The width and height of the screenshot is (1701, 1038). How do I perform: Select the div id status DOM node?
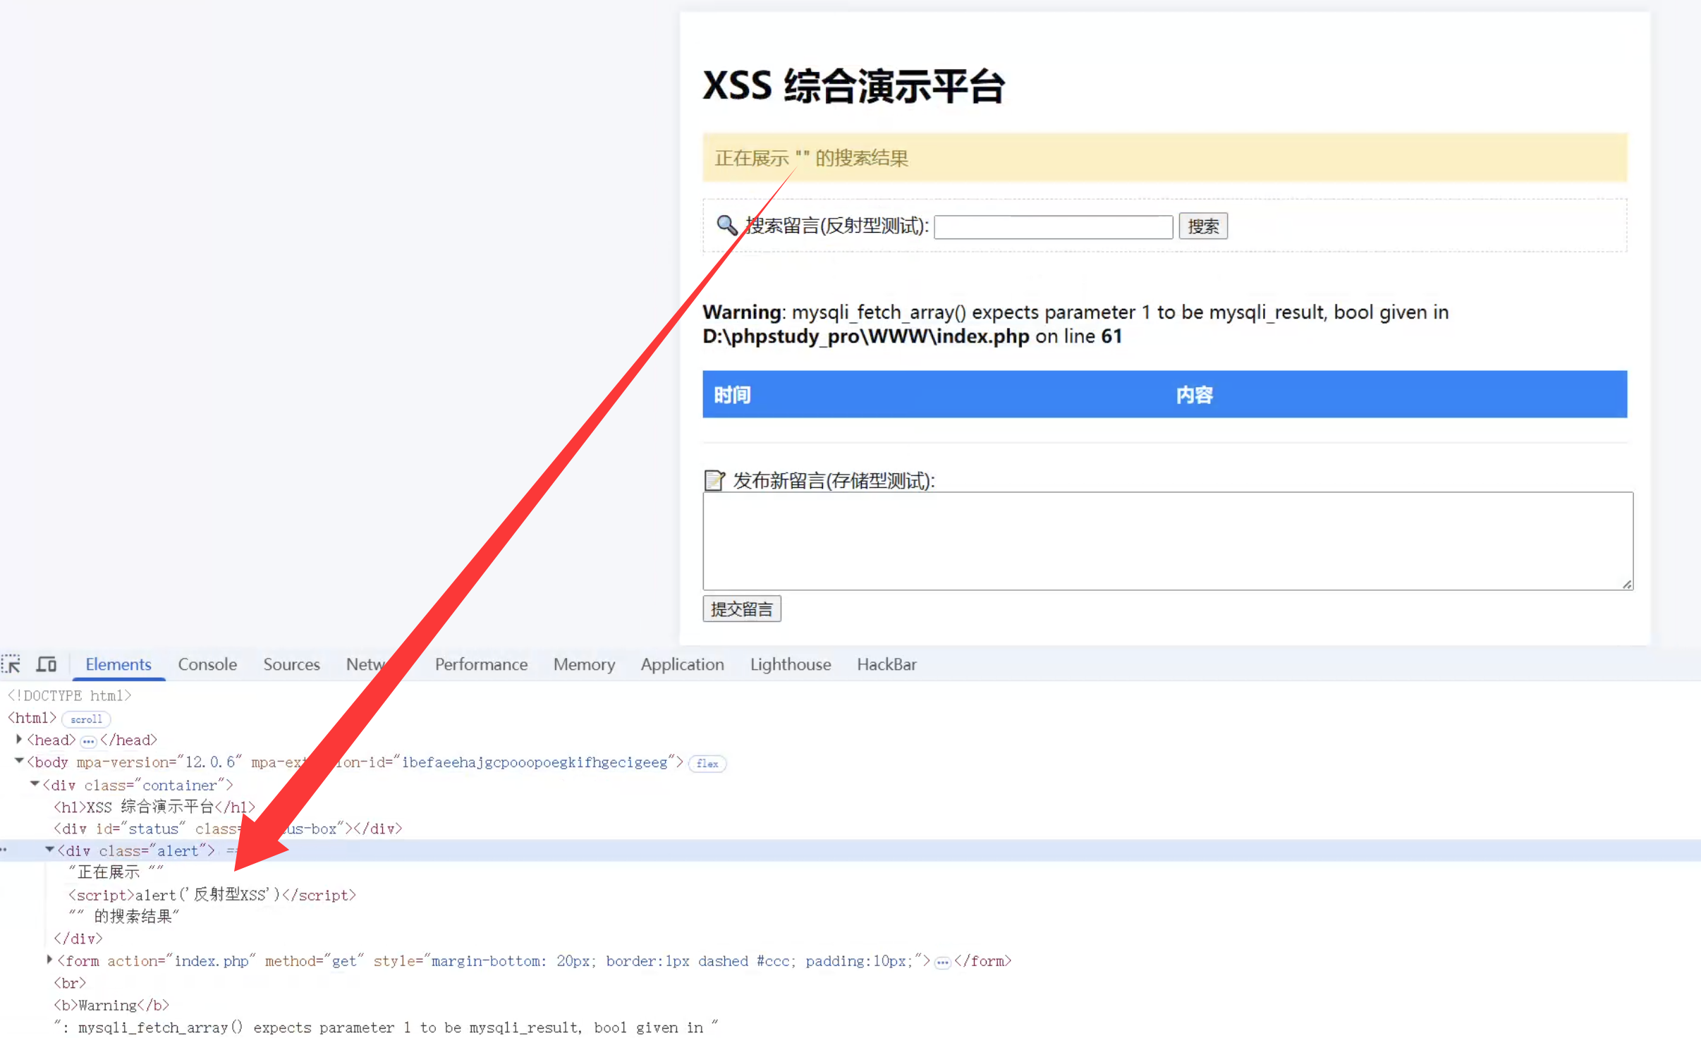pyautogui.click(x=228, y=829)
